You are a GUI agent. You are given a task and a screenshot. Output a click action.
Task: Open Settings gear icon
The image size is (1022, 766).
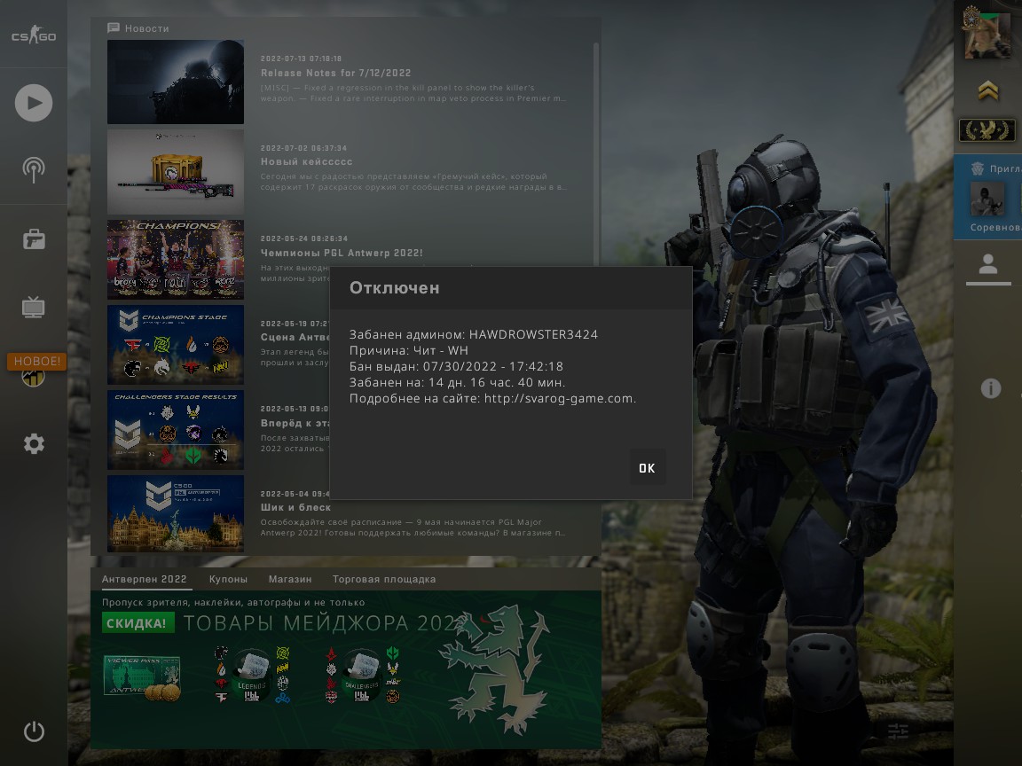click(34, 444)
